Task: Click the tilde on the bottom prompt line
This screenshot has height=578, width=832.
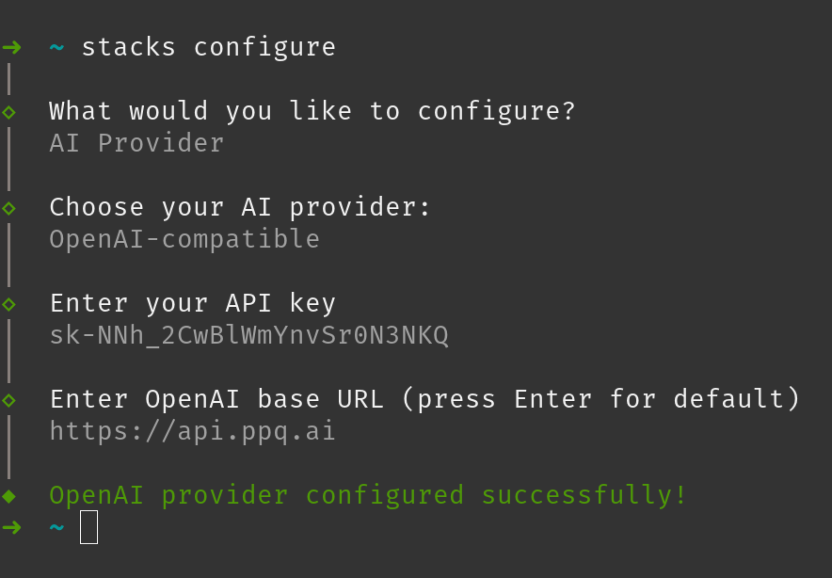Action: (x=56, y=528)
